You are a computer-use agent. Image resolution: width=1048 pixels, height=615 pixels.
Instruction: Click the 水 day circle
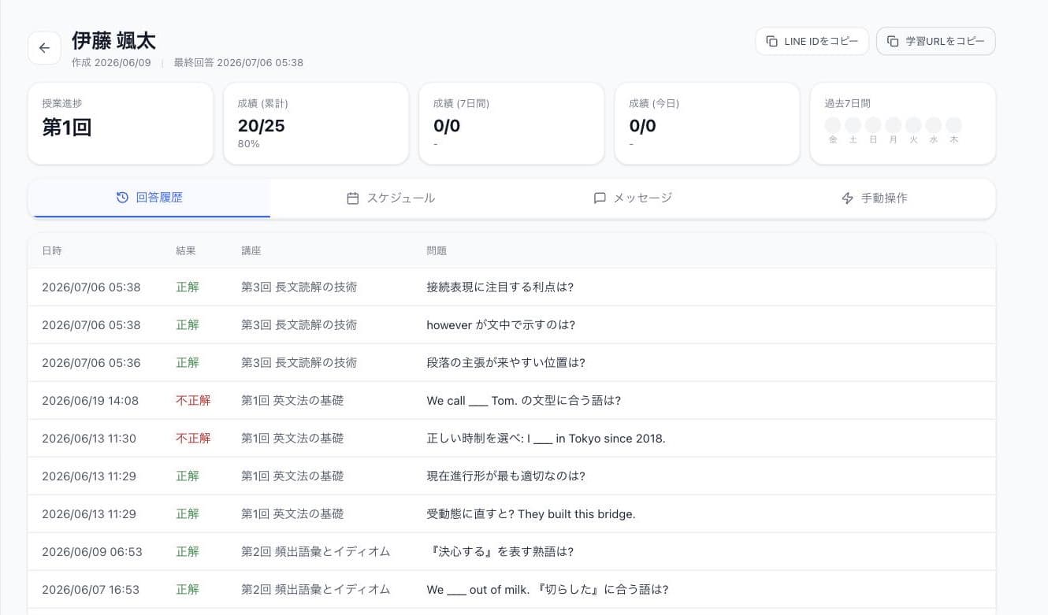(x=933, y=125)
